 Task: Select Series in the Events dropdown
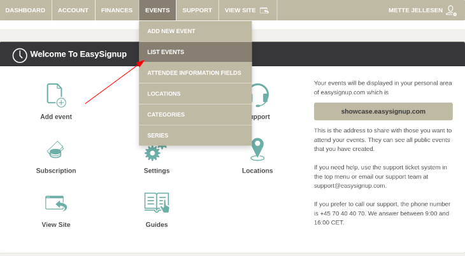[x=196, y=135]
